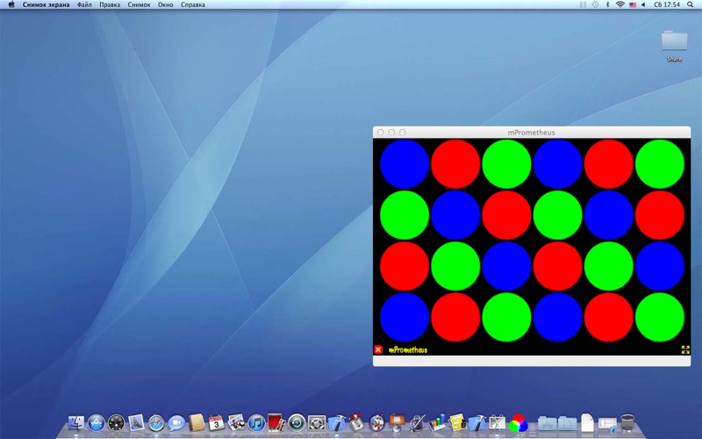Open Finder from the Dock

[x=76, y=422]
